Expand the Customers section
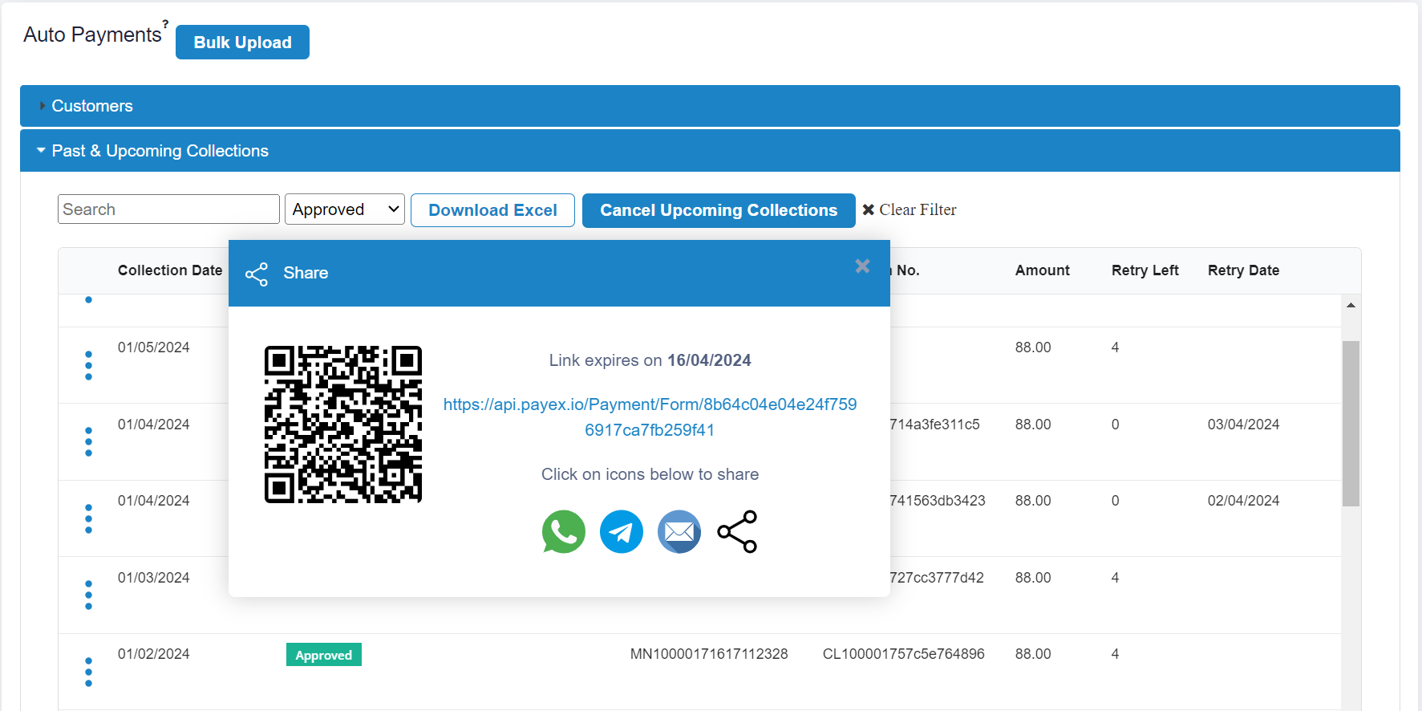 click(710, 106)
